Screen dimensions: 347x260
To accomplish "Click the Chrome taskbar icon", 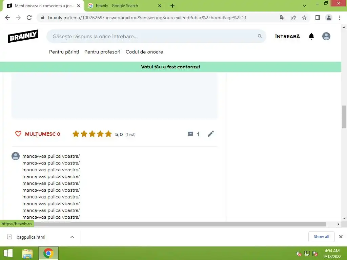I will pyautogui.click(x=48, y=253).
